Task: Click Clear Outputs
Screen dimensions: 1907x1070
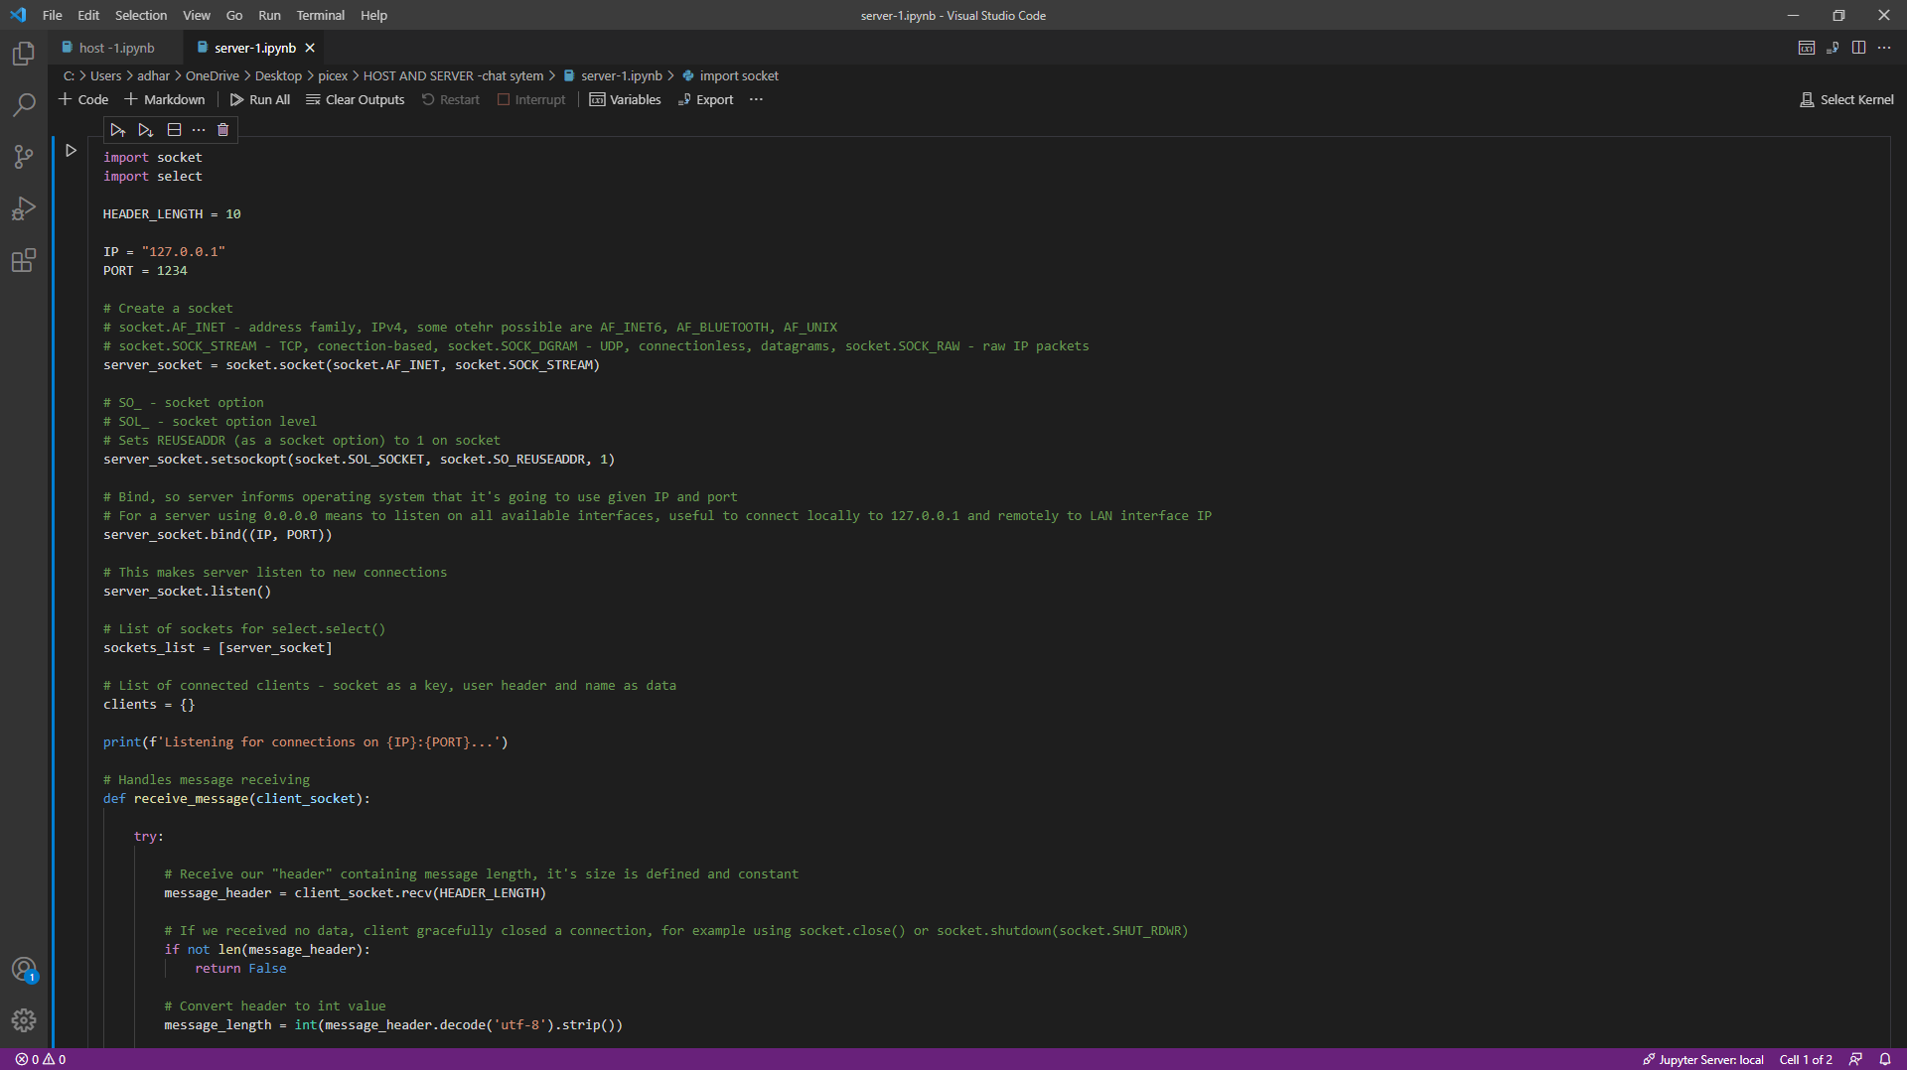Action: (x=356, y=99)
